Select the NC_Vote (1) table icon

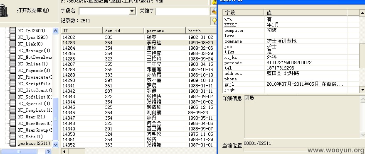[12, 137]
